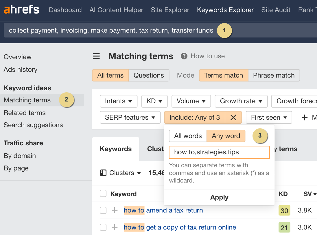Click the plus icon for more filters

[x=305, y=117]
